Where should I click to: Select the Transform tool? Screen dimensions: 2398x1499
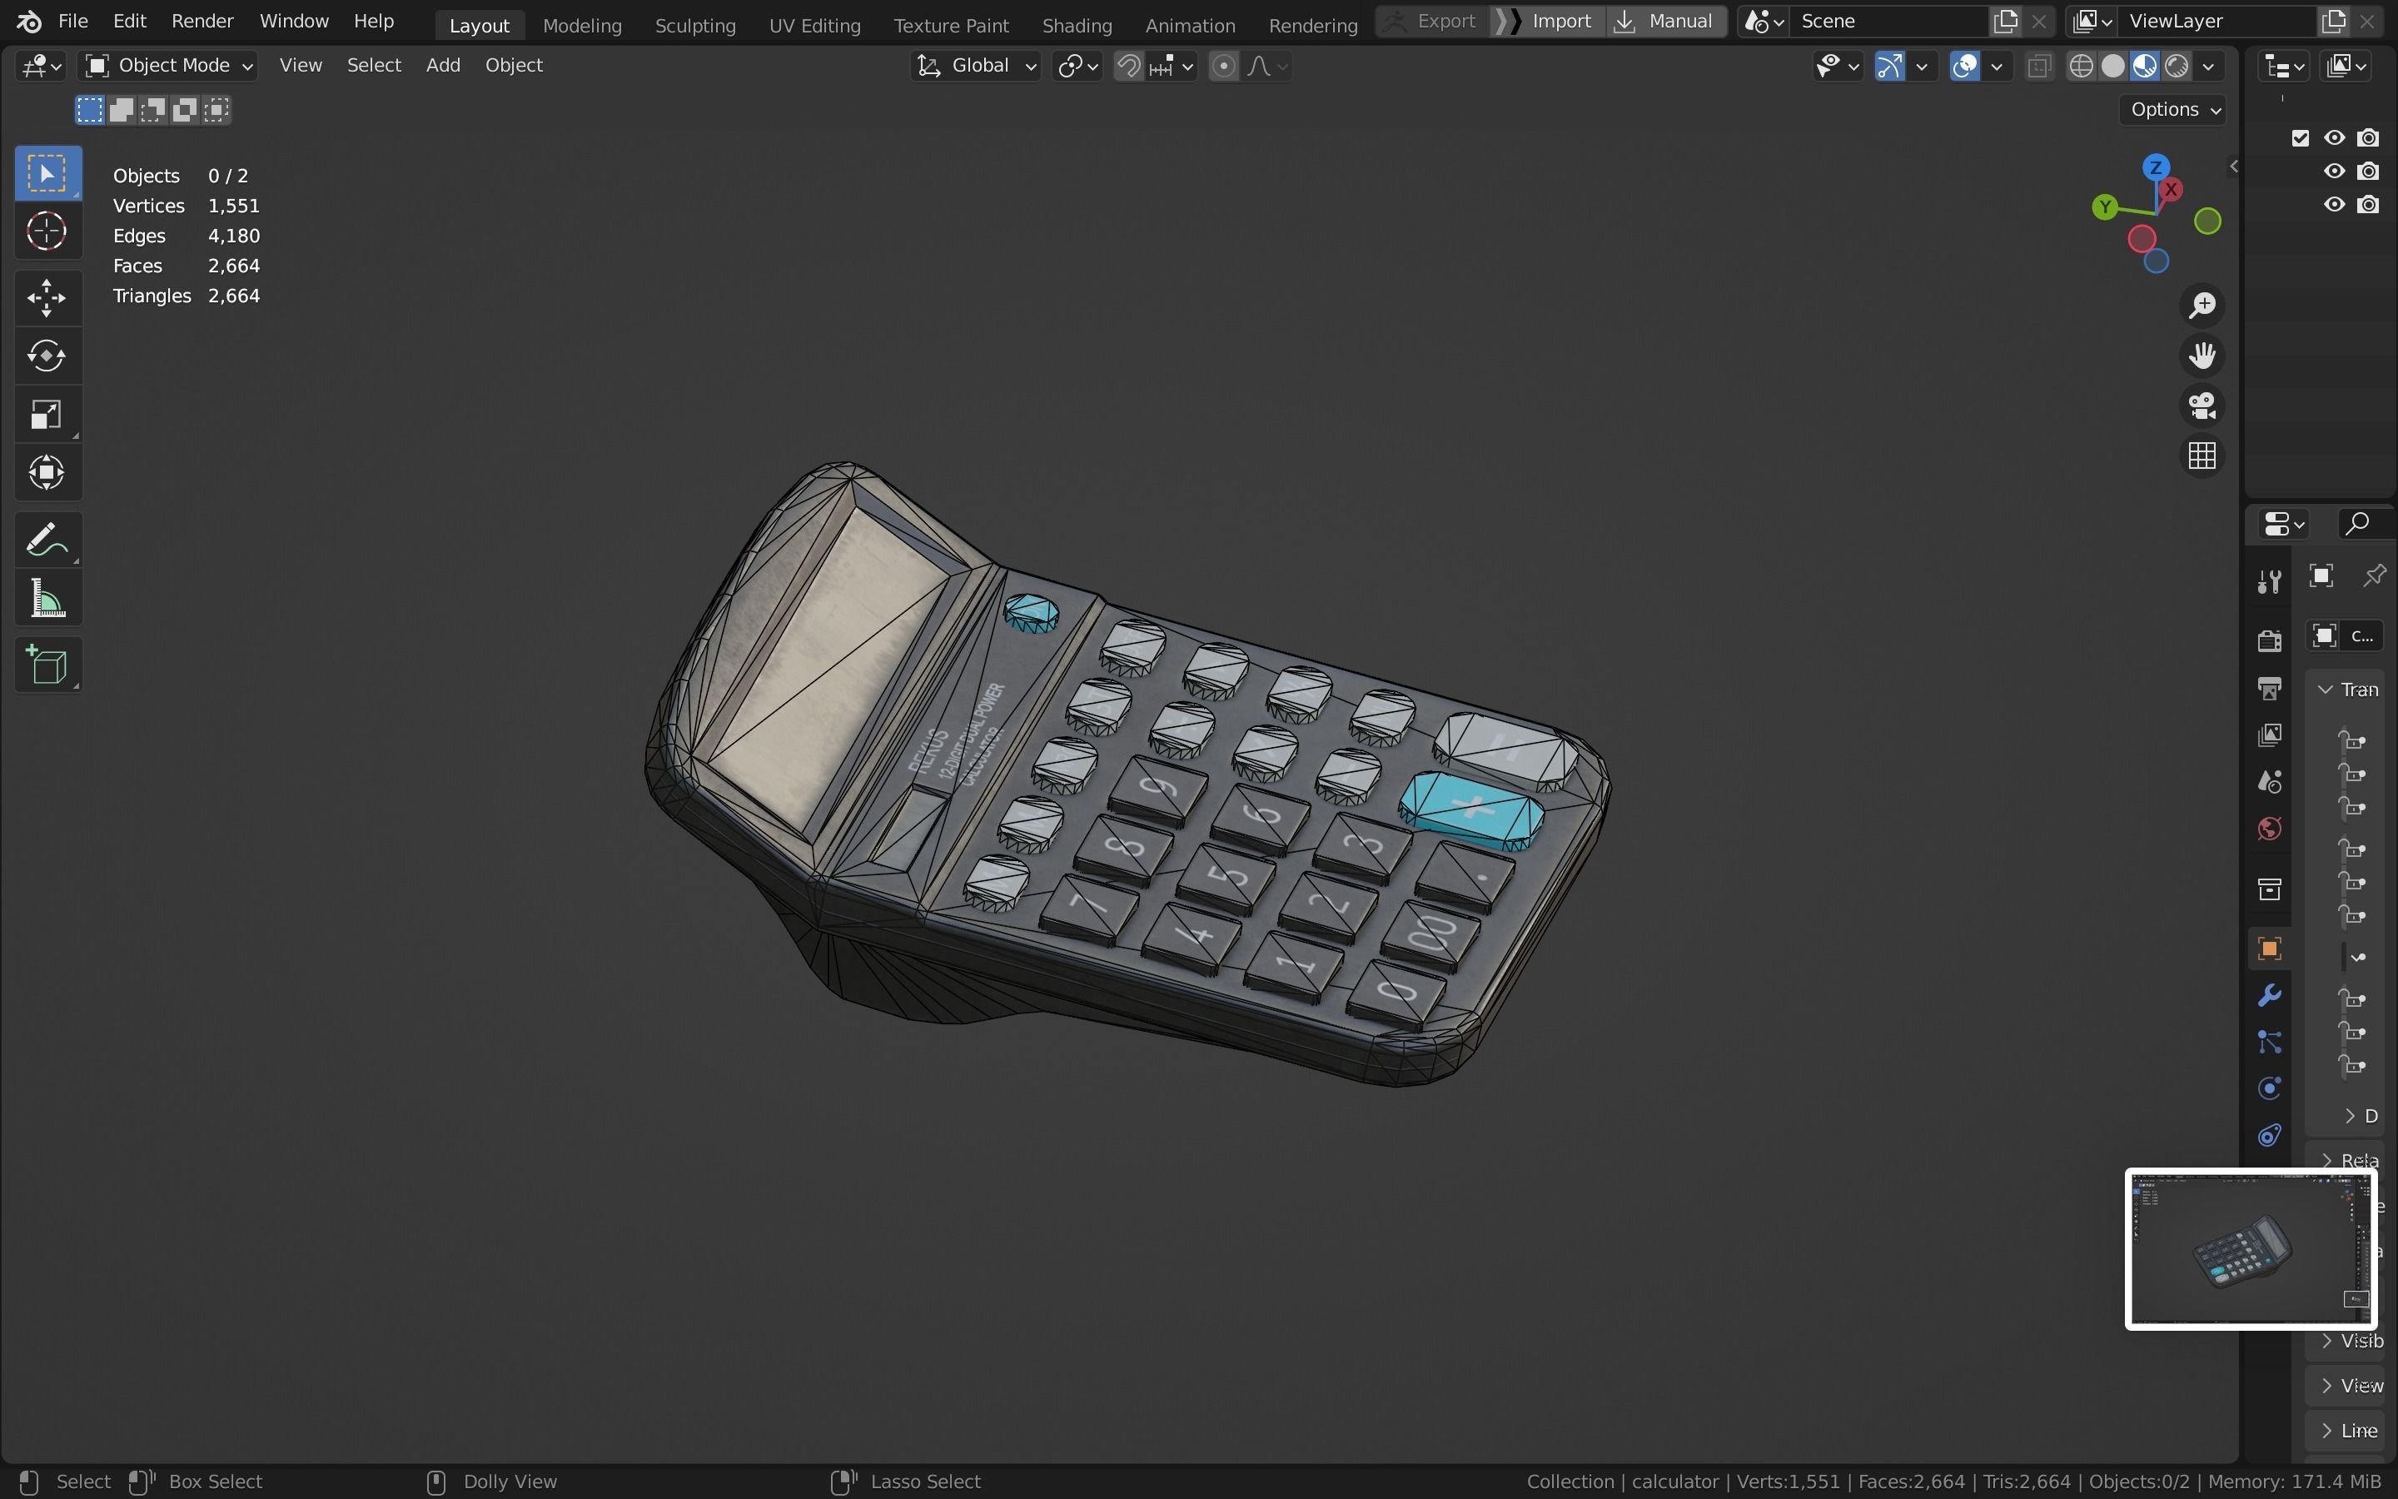pyautogui.click(x=47, y=473)
